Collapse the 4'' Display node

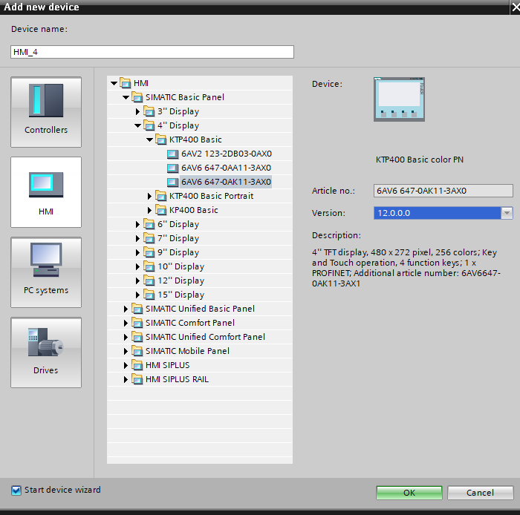point(138,126)
